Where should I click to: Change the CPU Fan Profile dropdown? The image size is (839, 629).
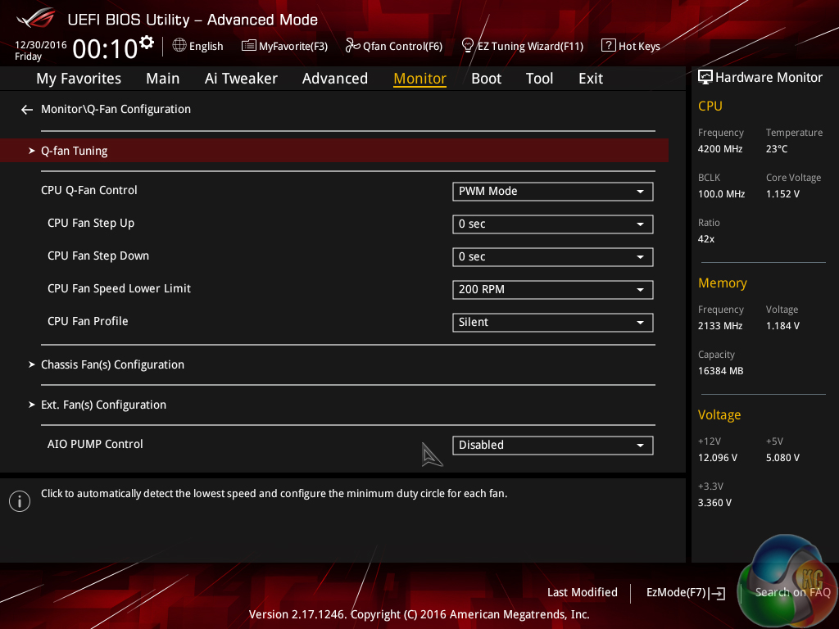(552, 322)
